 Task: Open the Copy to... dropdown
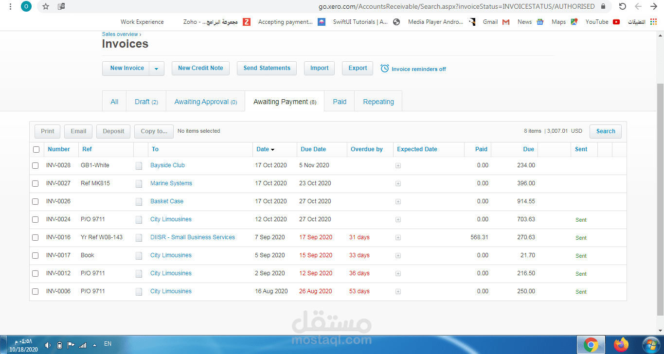[154, 131]
